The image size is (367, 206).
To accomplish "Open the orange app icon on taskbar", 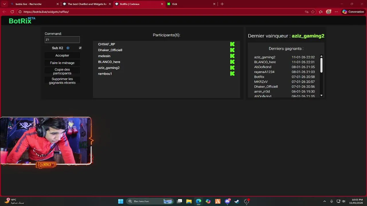I will [218, 201].
